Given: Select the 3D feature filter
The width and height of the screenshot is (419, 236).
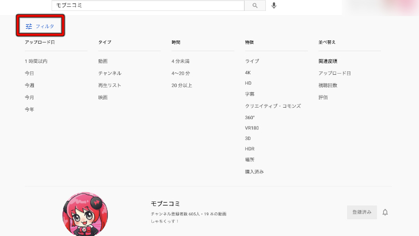Looking at the screenshot, I should 248,139.
